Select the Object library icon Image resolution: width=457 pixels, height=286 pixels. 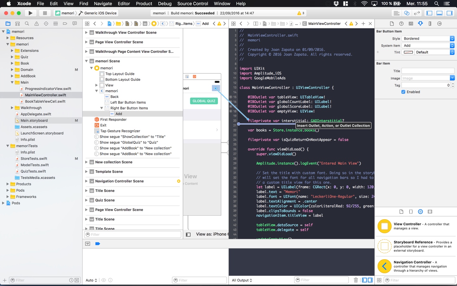tap(420, 212)
